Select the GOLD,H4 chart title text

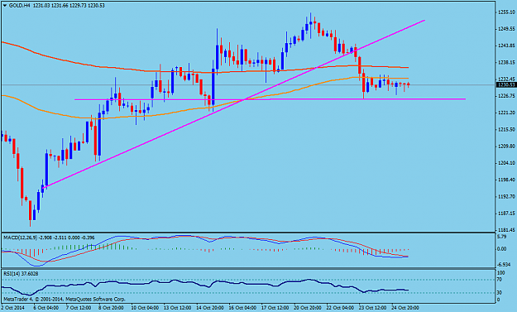click(x=20, y=6)
